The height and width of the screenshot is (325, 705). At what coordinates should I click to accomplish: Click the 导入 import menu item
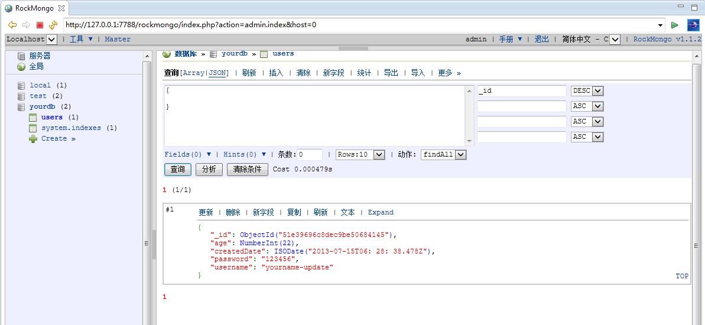(x=418, y=73)
